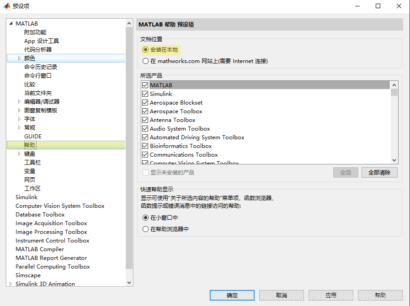Image resolution: width=410 pixels, height=306 pixels.
Task: Collapse the MATLAB tree node
Action: click(10, 23)
